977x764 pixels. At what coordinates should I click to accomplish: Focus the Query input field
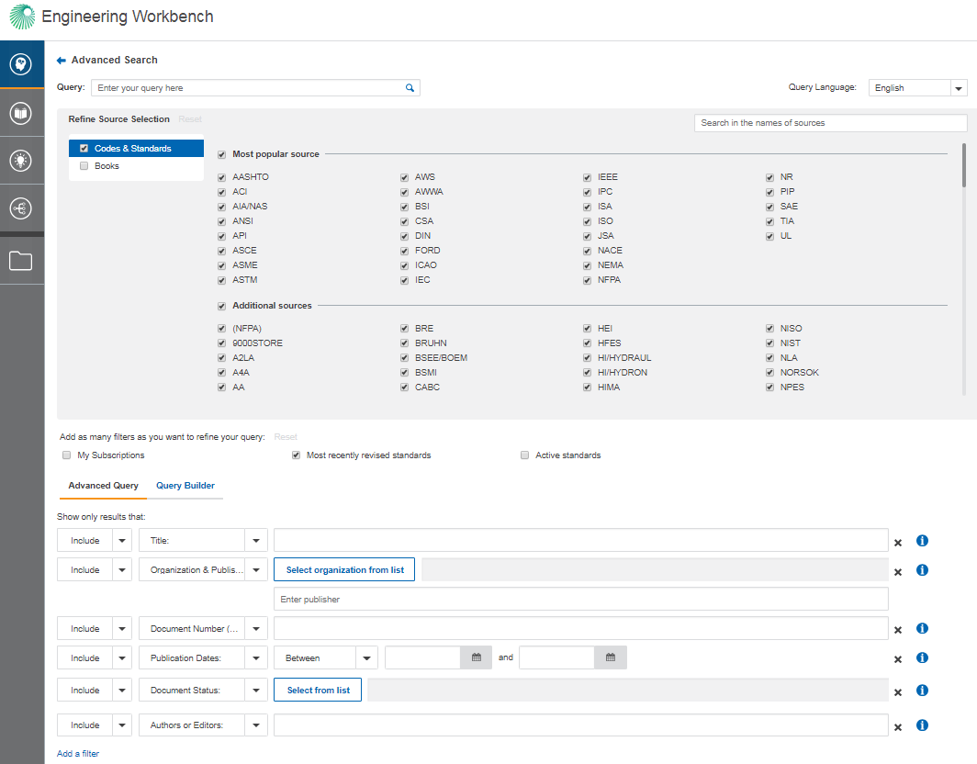(255, 88)
